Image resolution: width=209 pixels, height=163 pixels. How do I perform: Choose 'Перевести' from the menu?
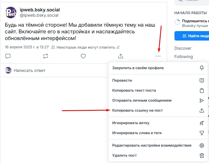122,81
